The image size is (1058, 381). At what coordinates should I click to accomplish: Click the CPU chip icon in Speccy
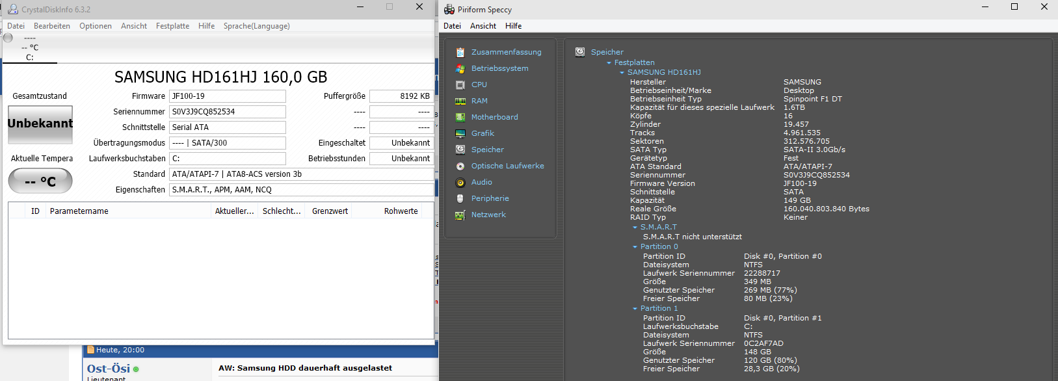[460, 85]
